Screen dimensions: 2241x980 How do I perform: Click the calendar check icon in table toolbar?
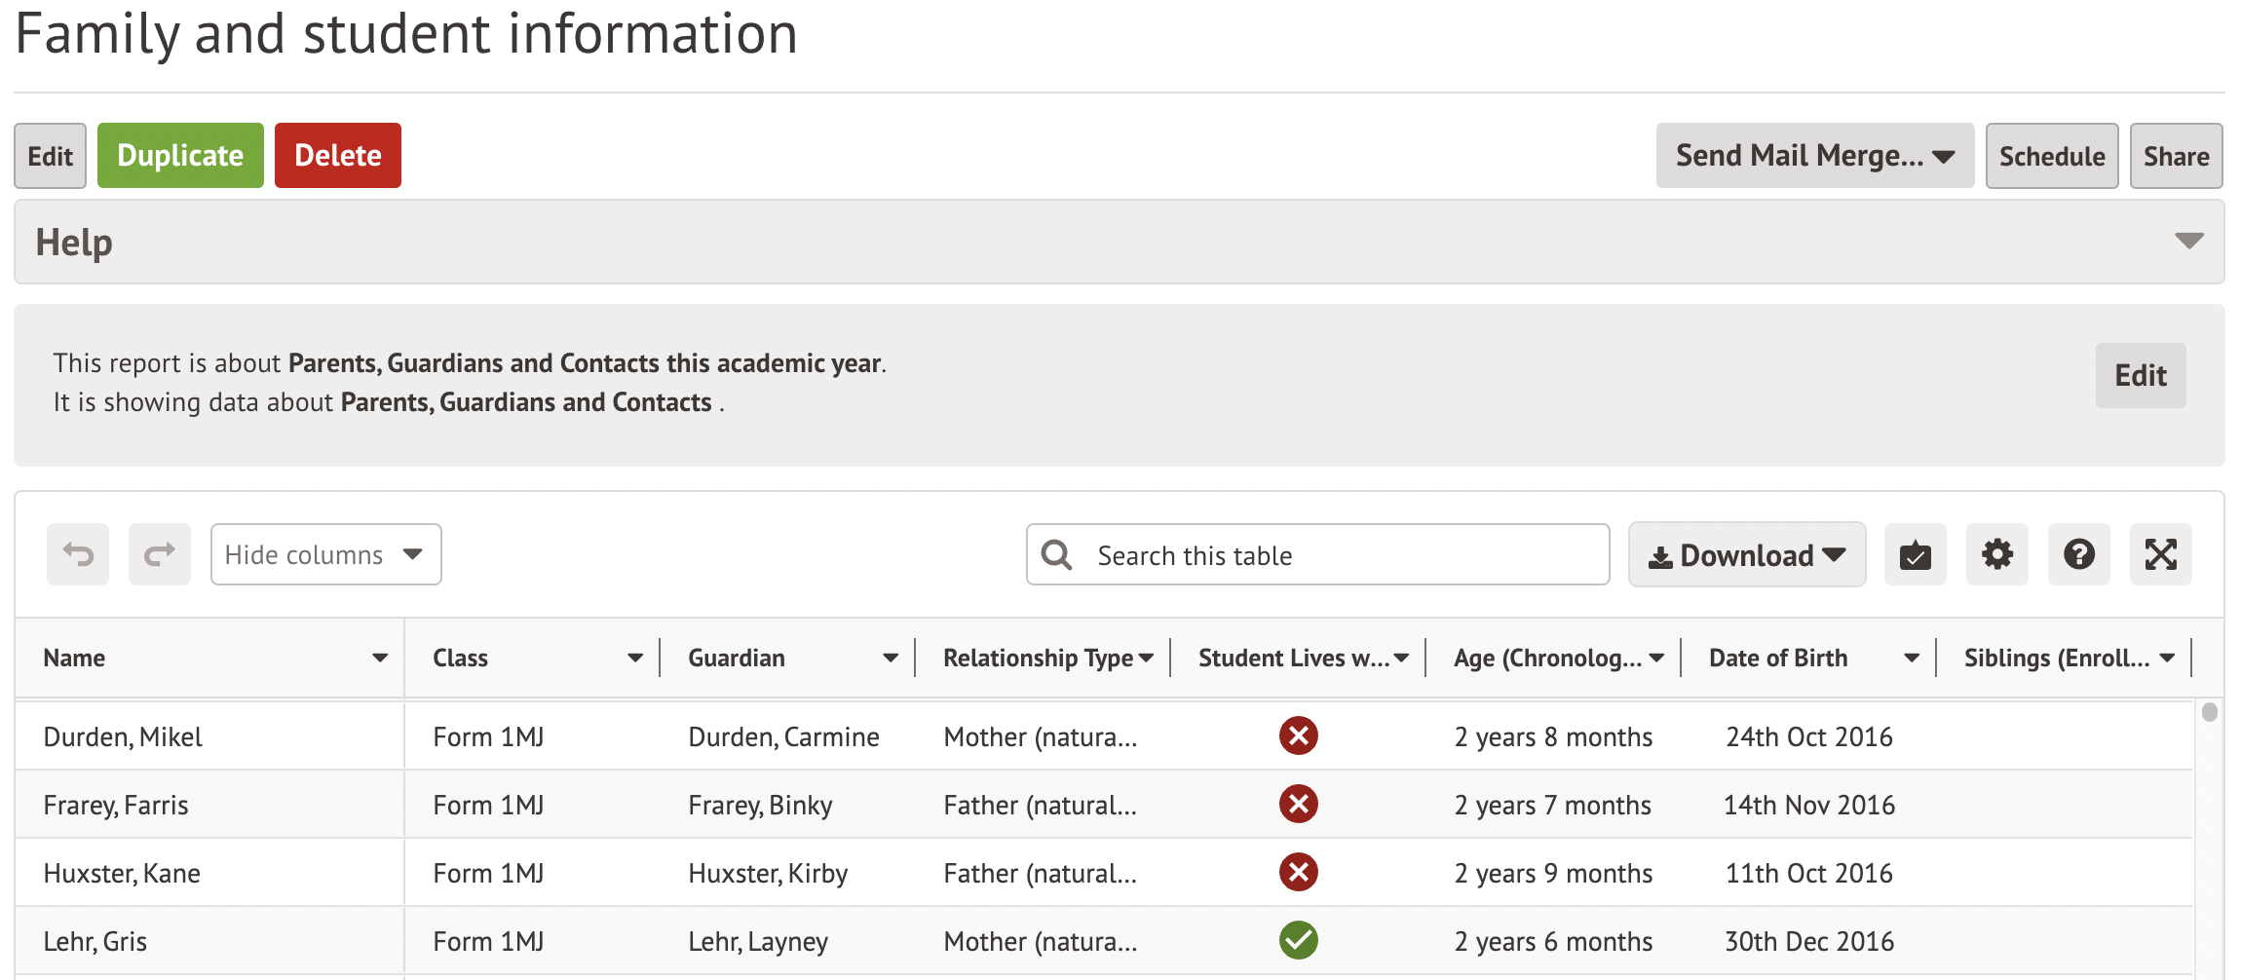tap(1915, 555)
